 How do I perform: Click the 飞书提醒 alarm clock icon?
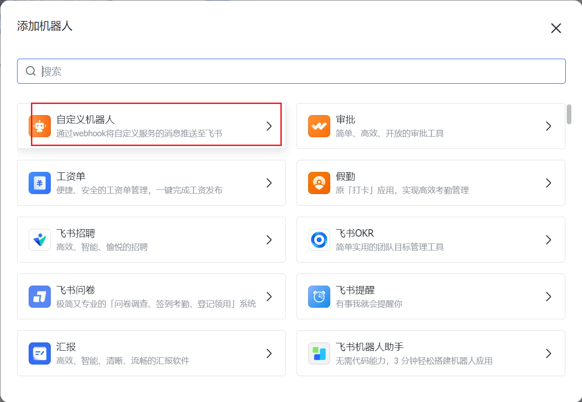(319, 297)
